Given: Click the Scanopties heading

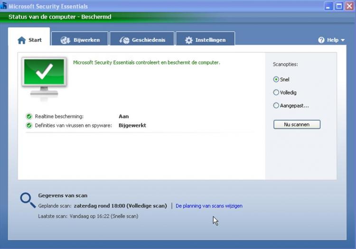Looking at the screenshot, I should click(x=285, y=65).
